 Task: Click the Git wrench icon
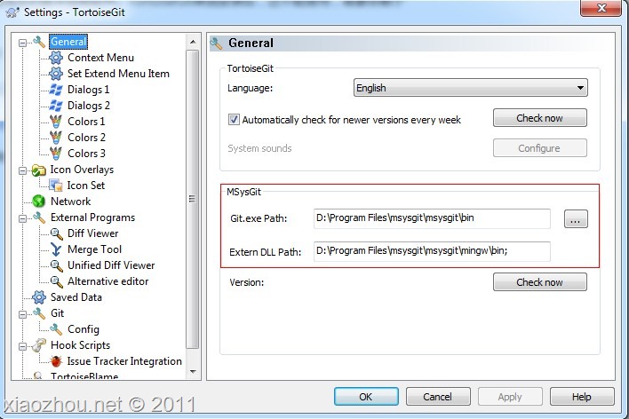pyautogui.click(x=39, y=313)
